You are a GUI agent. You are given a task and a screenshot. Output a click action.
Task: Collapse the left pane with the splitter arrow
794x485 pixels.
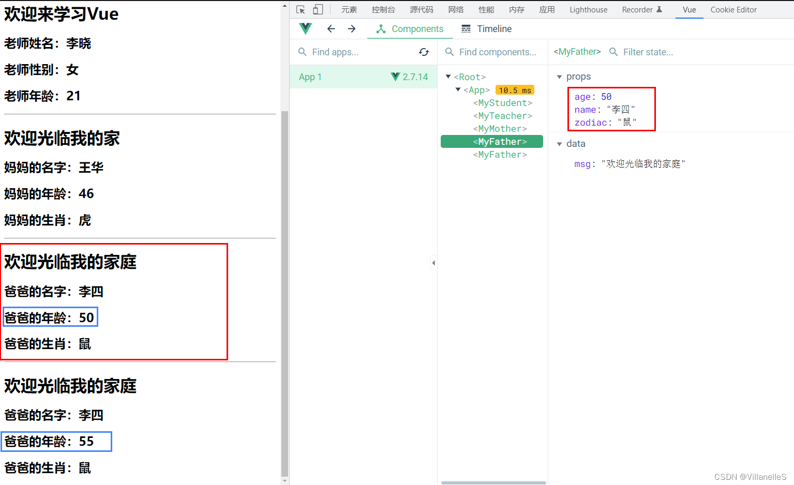click(x=433, y=263)
